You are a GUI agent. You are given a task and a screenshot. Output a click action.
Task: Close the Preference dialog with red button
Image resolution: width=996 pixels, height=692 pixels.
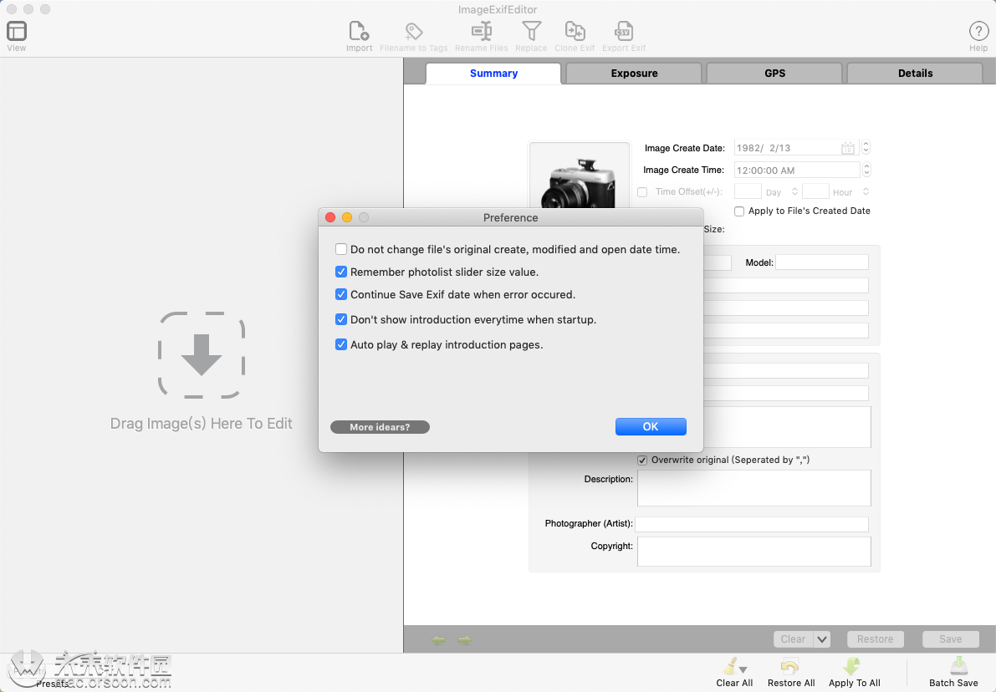[330, 217]
